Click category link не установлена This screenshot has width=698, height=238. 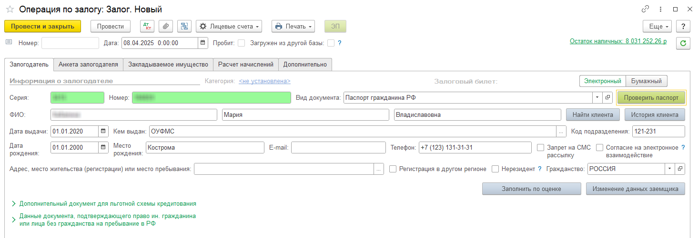264,81
